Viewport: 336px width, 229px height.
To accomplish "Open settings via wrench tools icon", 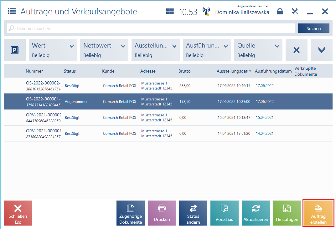I will pyautogui.click(x=295, y=12).
